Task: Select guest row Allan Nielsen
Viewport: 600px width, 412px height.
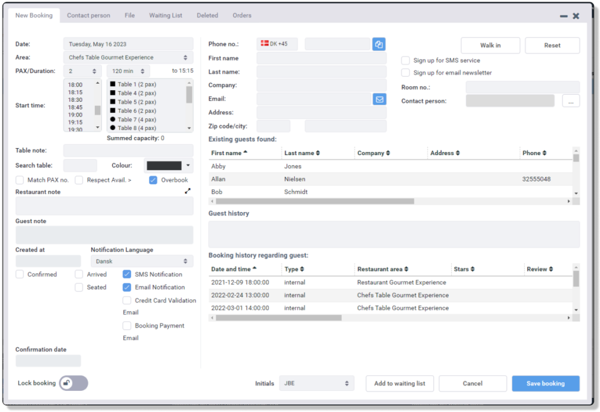Action: tap(390, 179)
